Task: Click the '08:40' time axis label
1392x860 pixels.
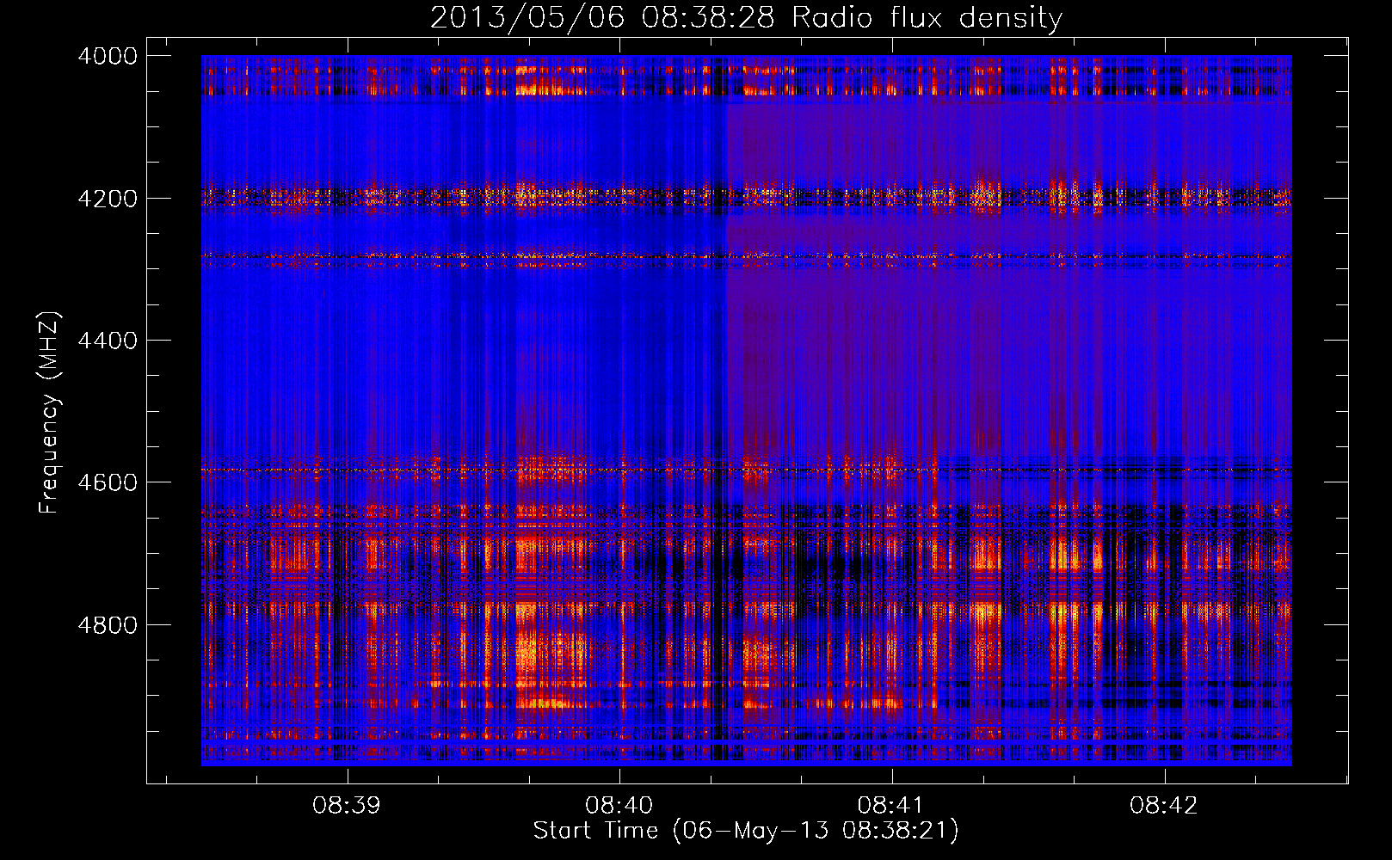Action: pos(619,806)
